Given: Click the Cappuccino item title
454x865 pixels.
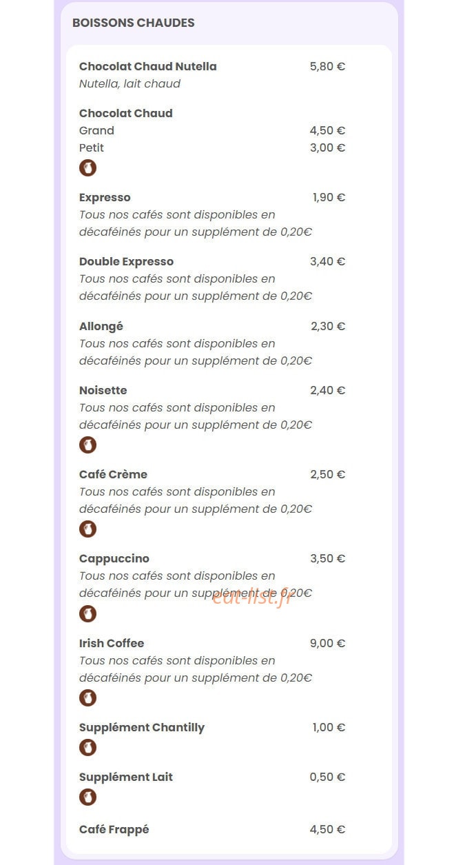Looking at the screenshot, I should (114, 558).
